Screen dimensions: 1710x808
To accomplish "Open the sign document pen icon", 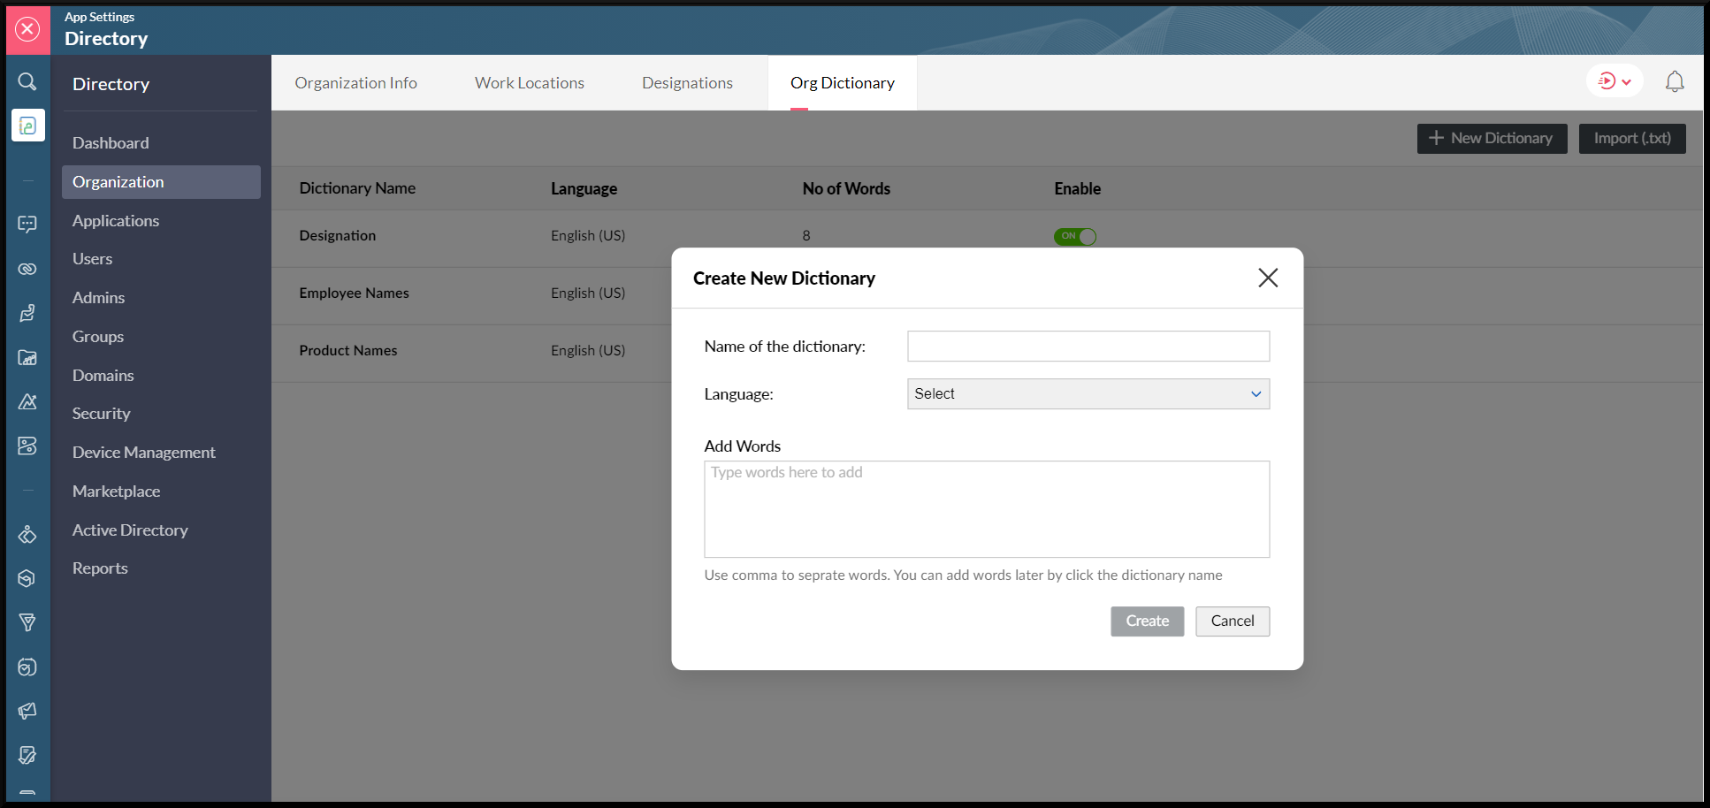I will (x=27, y=755).
